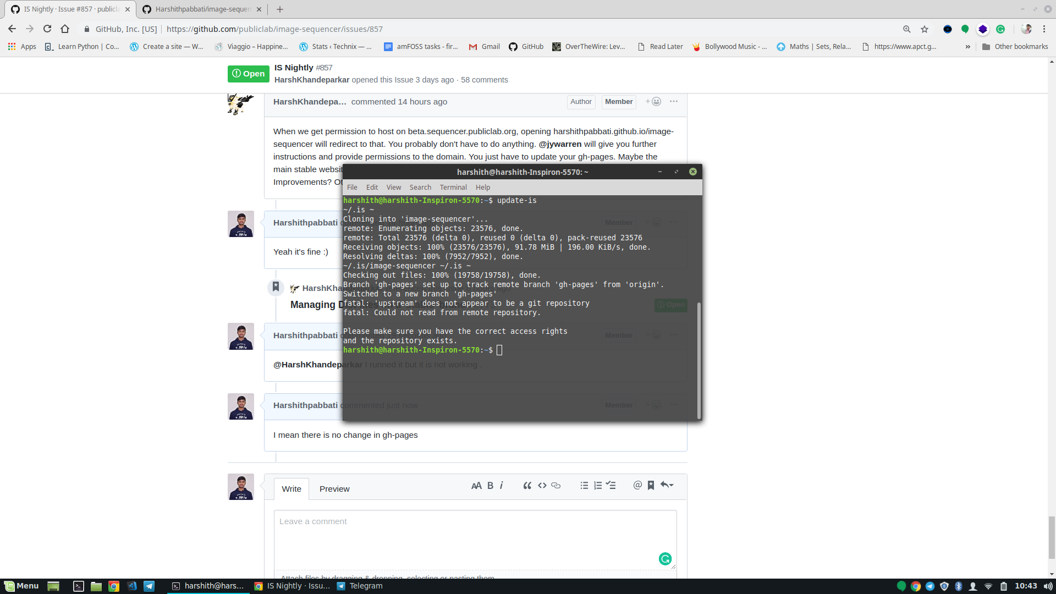
Task: Open the Read Later bookmark
Action: pos(660,47)
